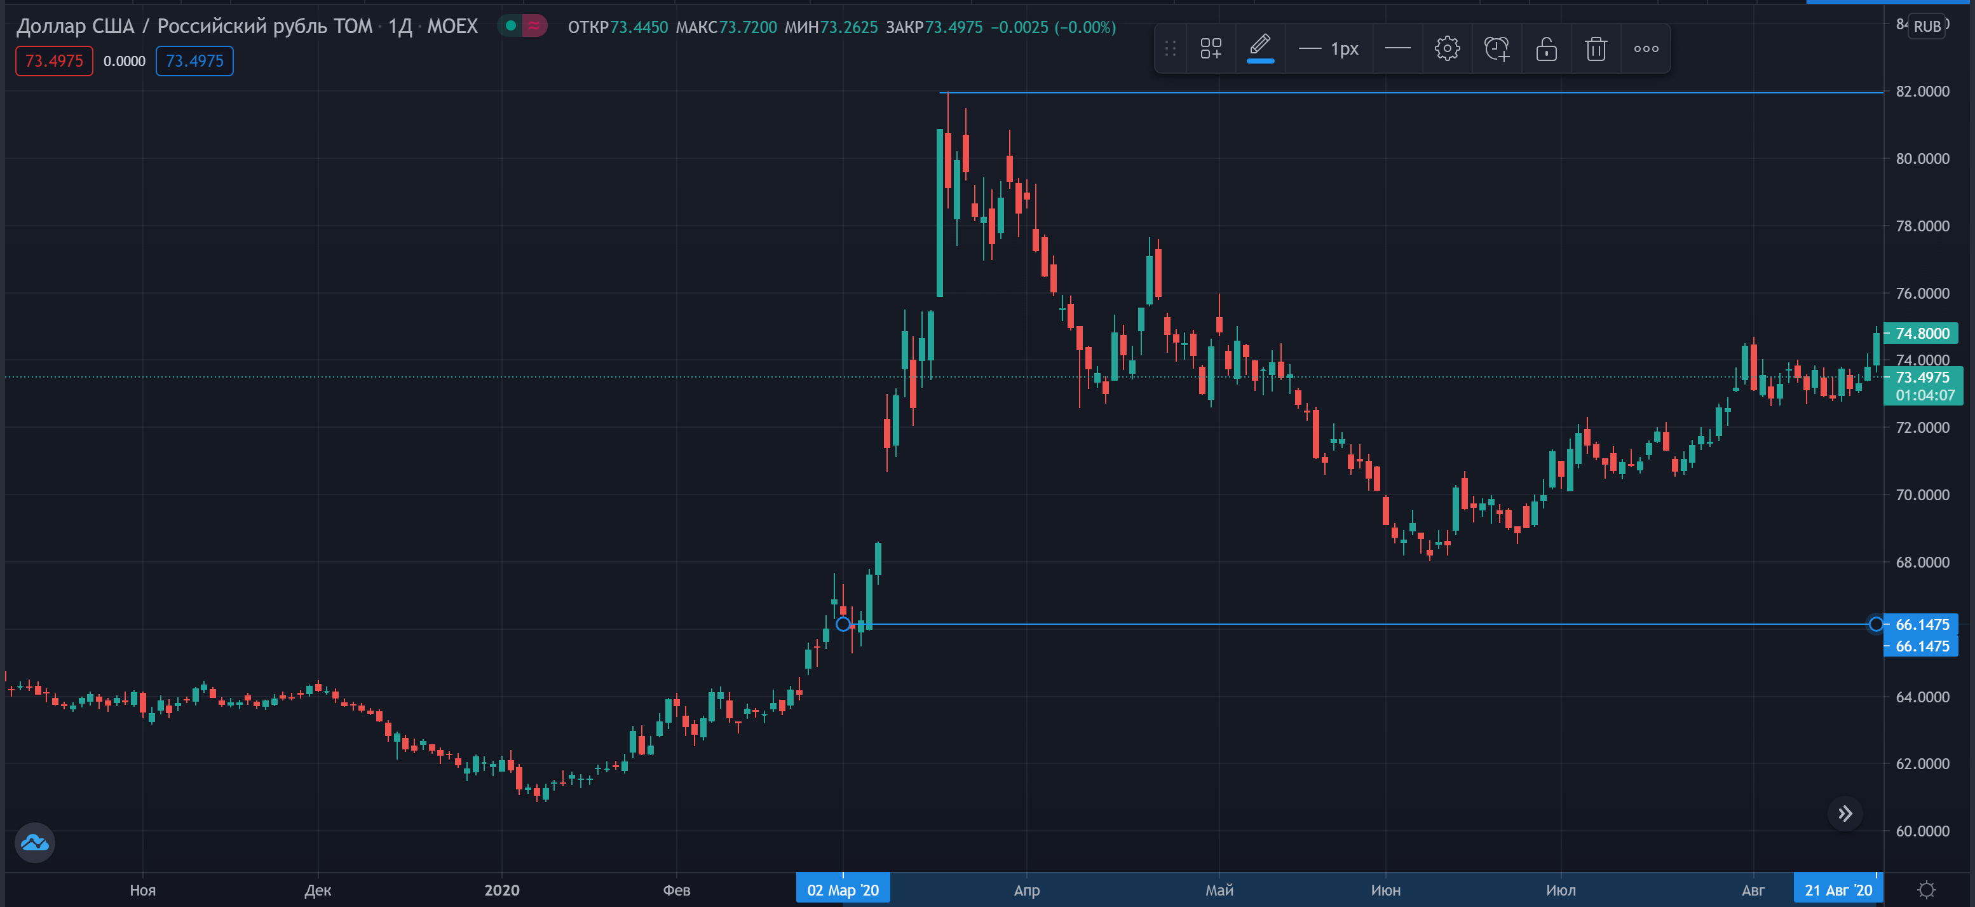Click the 76.0000 price scale label
Viewport: 1975px width, 907px height.
pyautogui.click(x=1922, y=294)
